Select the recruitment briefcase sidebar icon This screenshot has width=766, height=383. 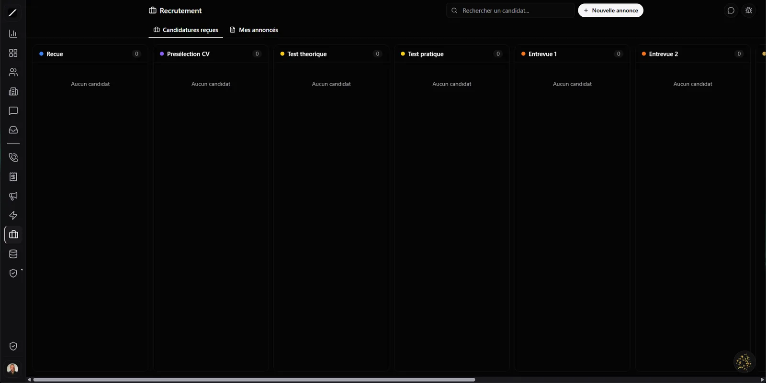tap(13, 235)
